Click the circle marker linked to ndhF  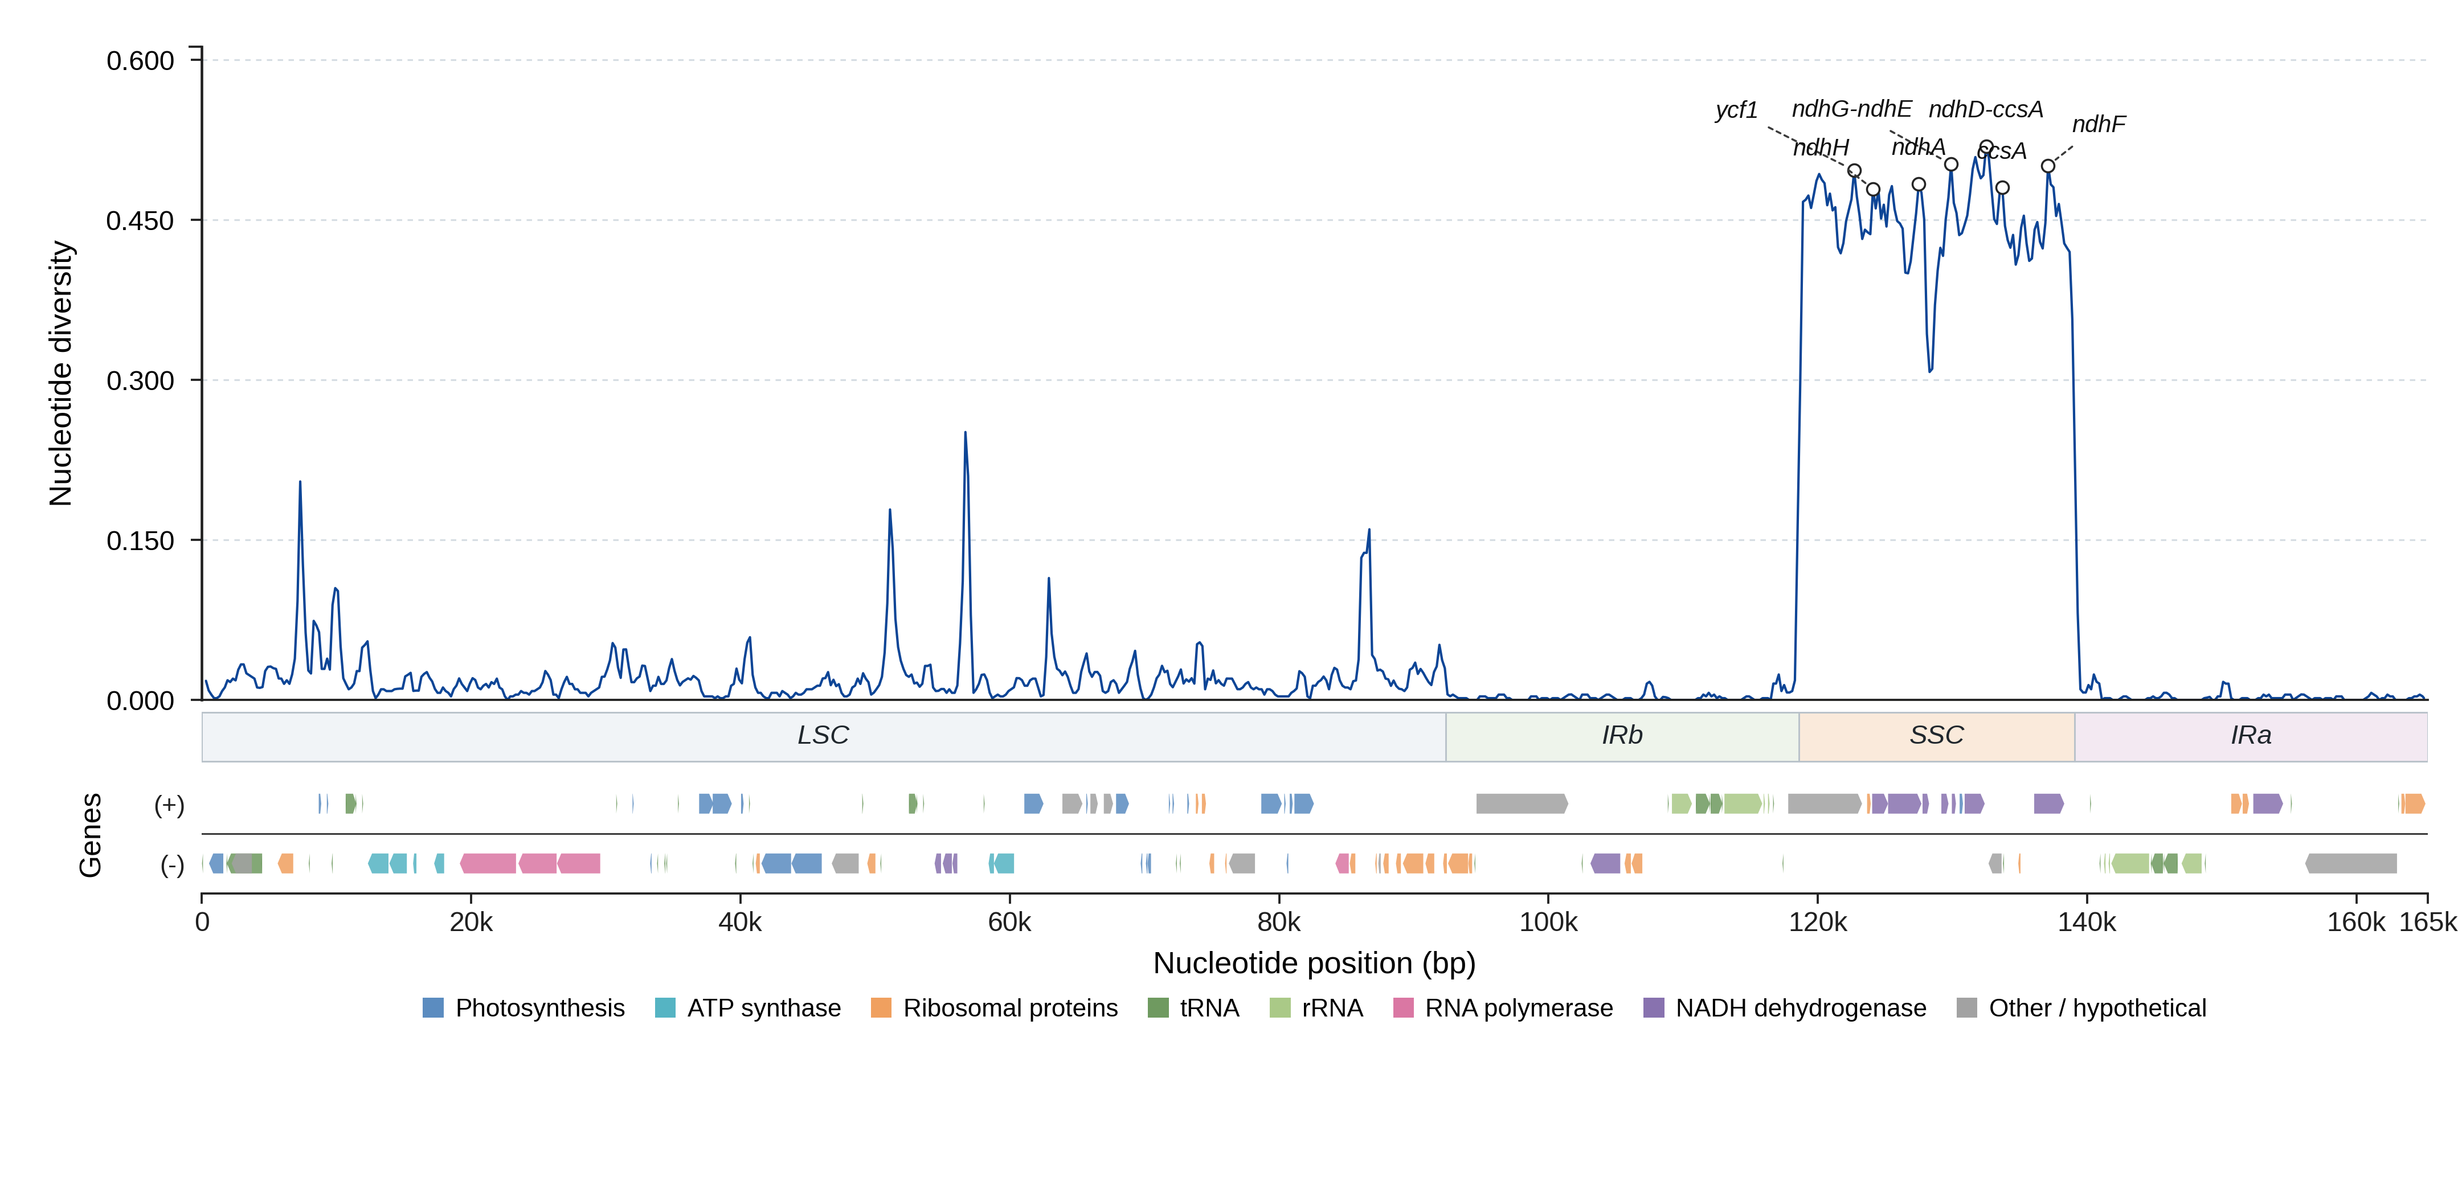point(2048,166)
